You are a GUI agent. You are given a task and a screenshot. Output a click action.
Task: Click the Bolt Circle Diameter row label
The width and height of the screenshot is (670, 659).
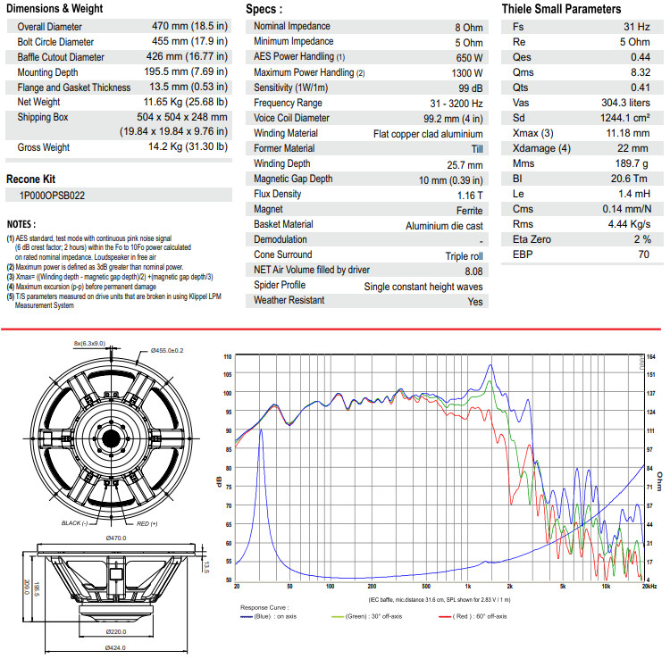click(x=55, y=42)
